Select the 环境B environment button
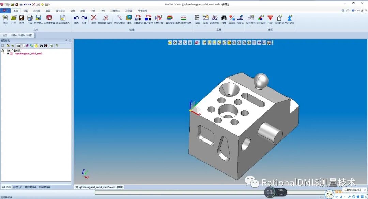Image resolution: width=368 pixels, height=199 pixels. coord(21,35)
